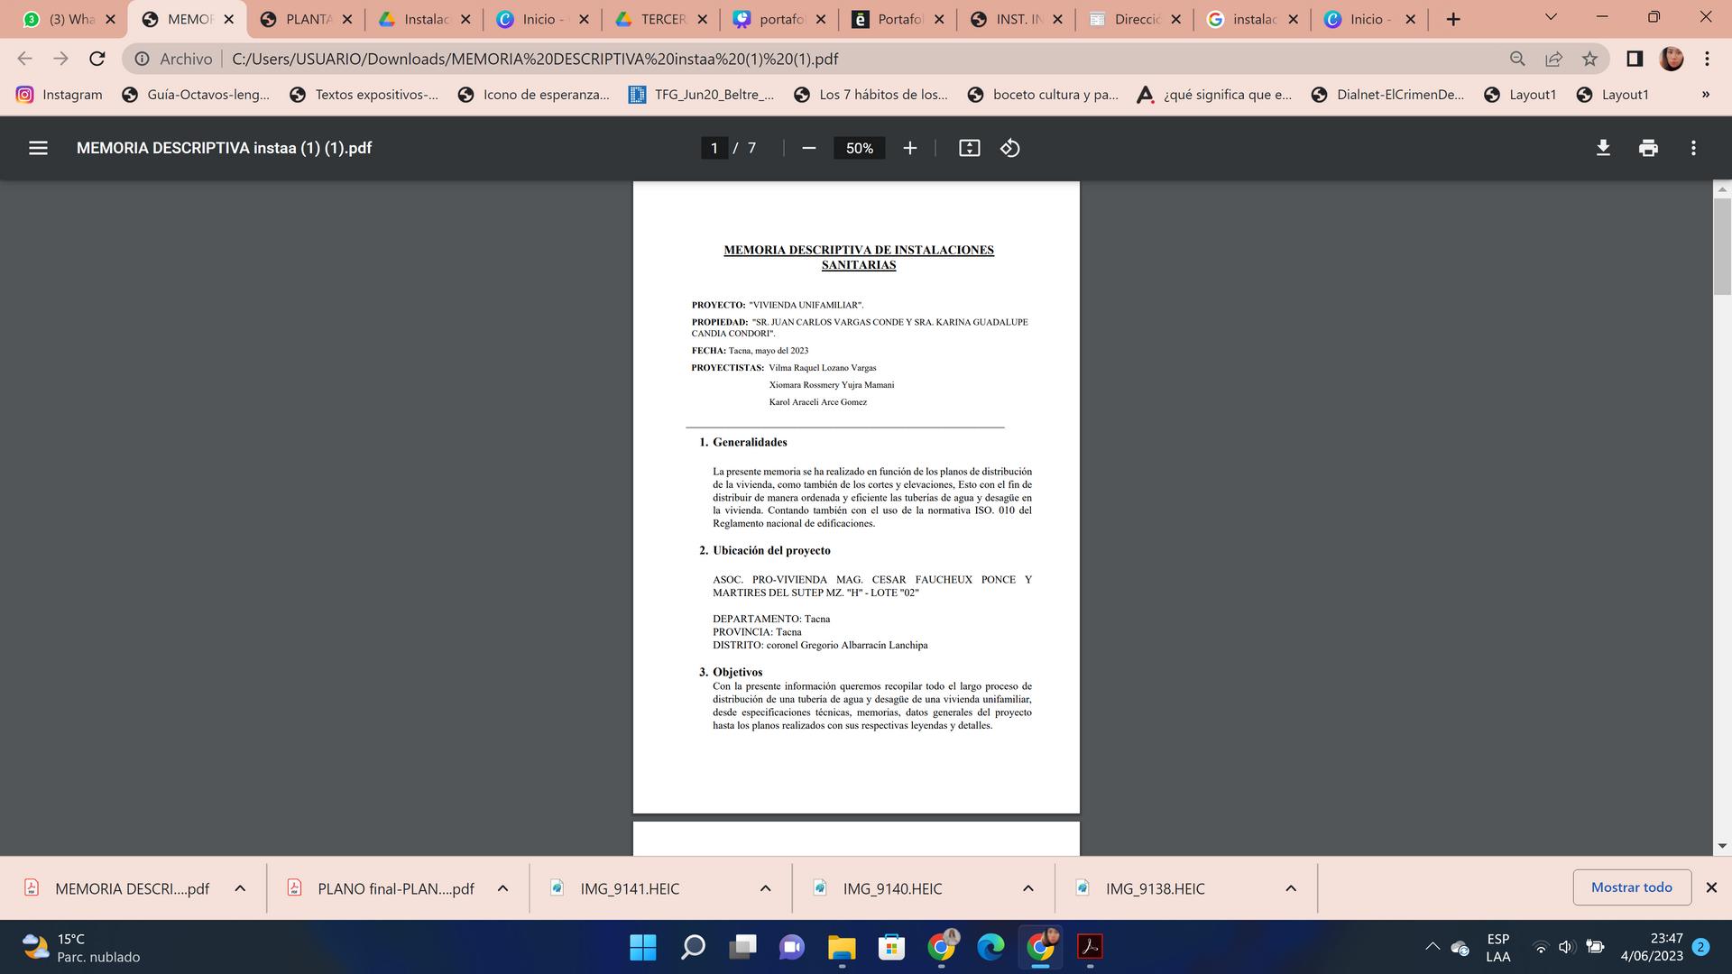Download the PDF file

point(1603,148)
